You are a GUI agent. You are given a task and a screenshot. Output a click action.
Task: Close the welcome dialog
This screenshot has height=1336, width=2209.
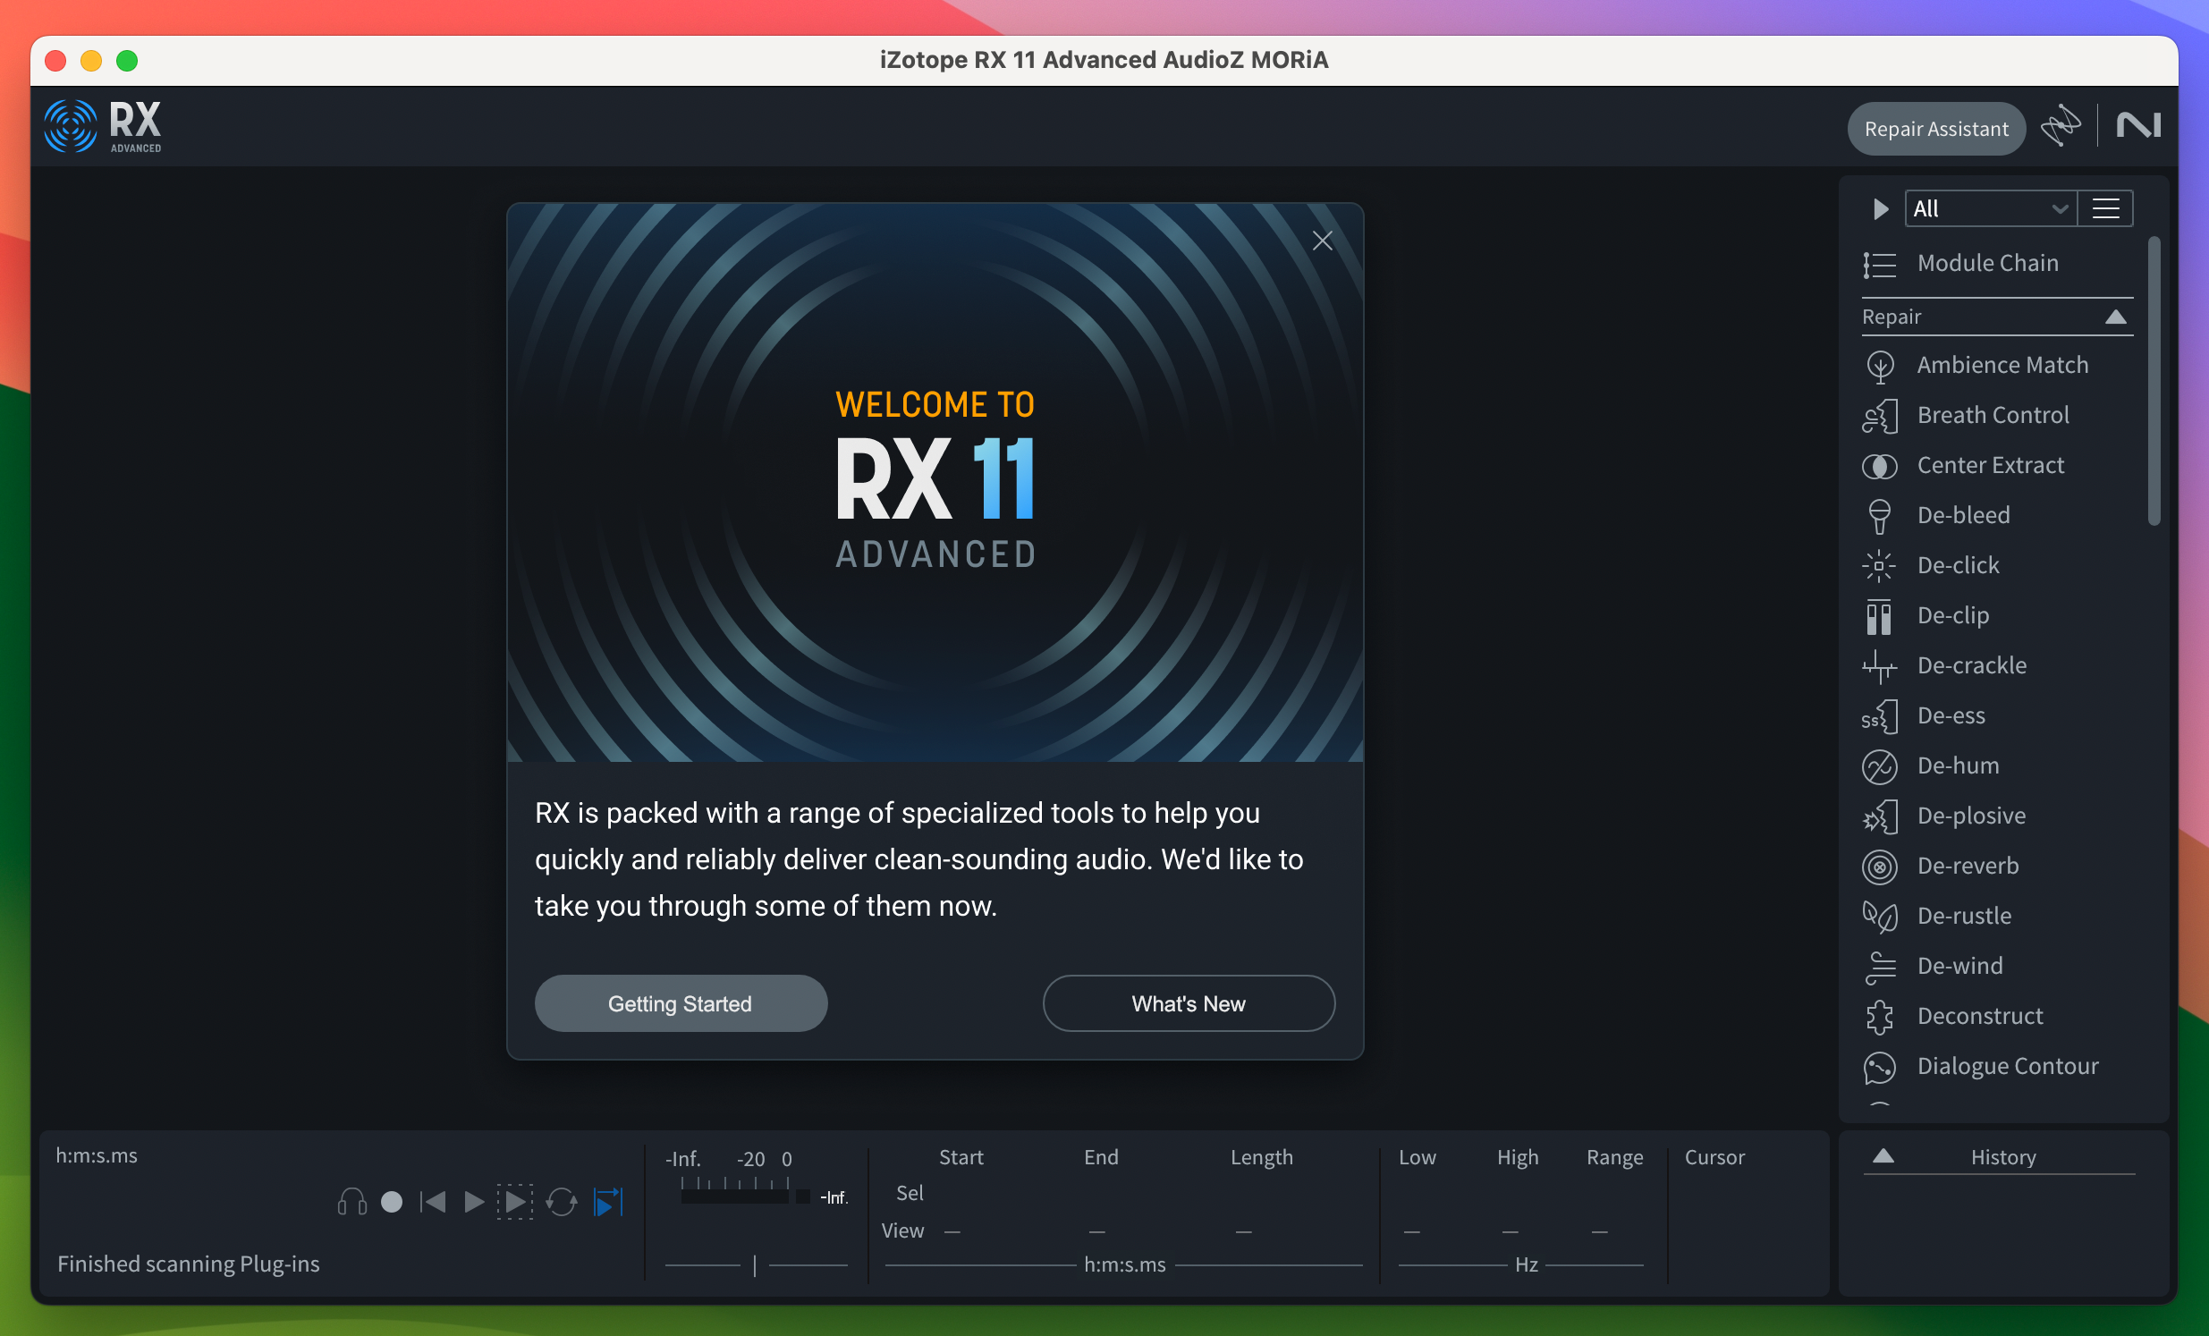1323,241
